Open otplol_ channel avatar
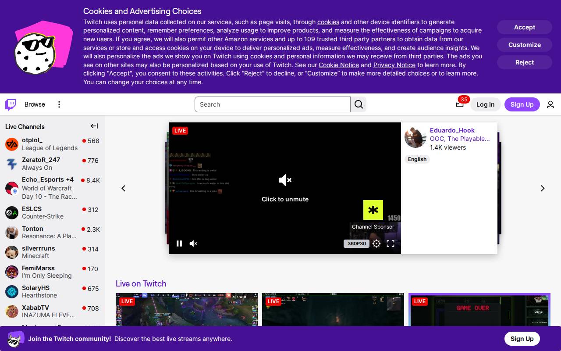 tap(12, 144)
